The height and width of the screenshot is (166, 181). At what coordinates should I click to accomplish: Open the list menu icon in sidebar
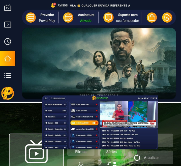[8, 75]
